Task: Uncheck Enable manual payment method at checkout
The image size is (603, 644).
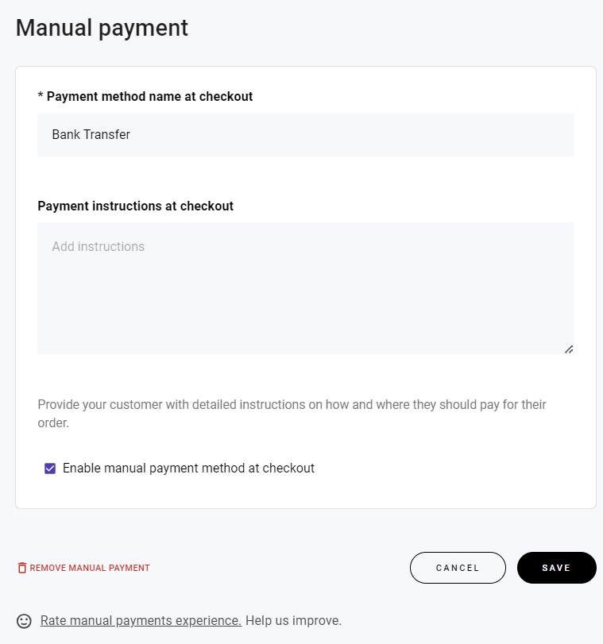Action: [x=49, y=468]
